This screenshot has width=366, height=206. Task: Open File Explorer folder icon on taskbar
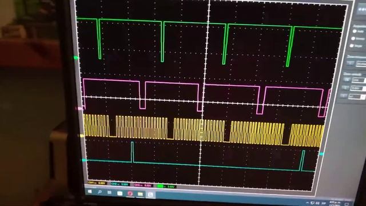pos(140,194)
